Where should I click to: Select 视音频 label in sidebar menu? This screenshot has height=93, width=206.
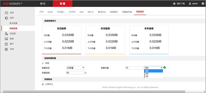[13, 33]
